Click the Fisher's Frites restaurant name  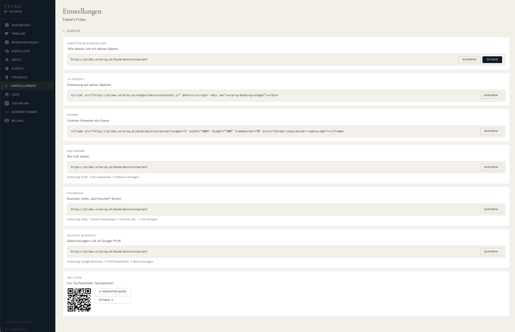pyautogui.click(x=74, y=20)
